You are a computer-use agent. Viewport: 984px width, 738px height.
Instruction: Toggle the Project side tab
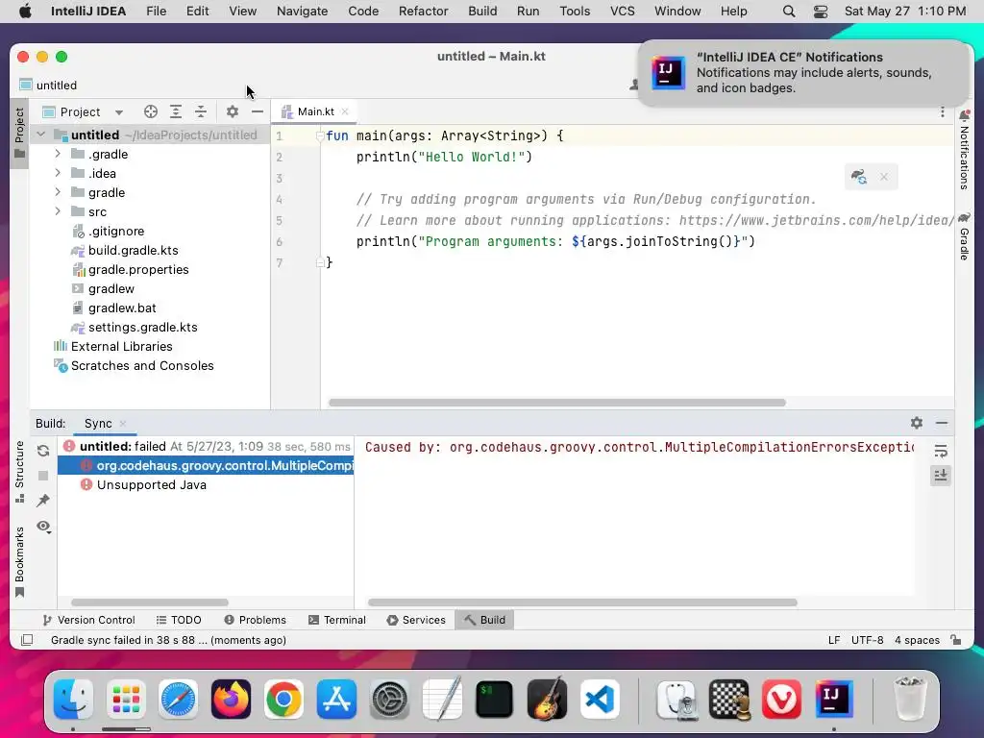(x=19, y=133)
